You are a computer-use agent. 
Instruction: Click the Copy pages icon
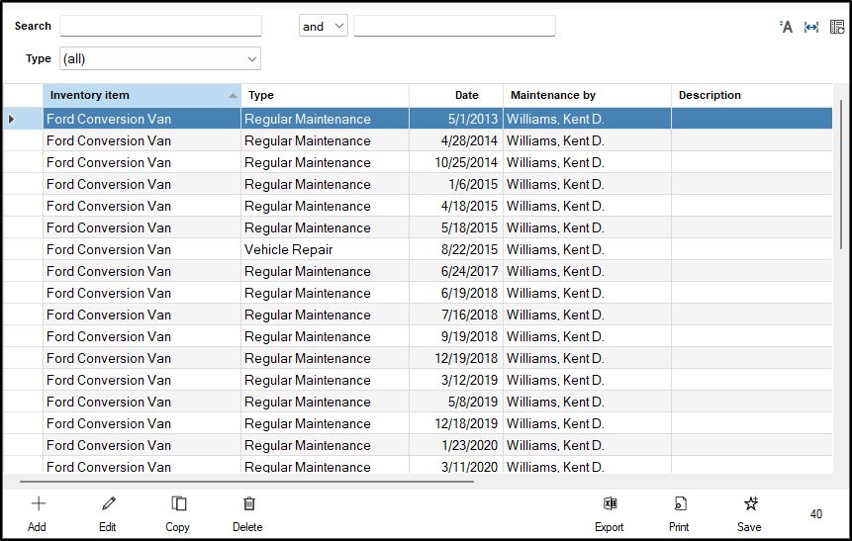179,503
